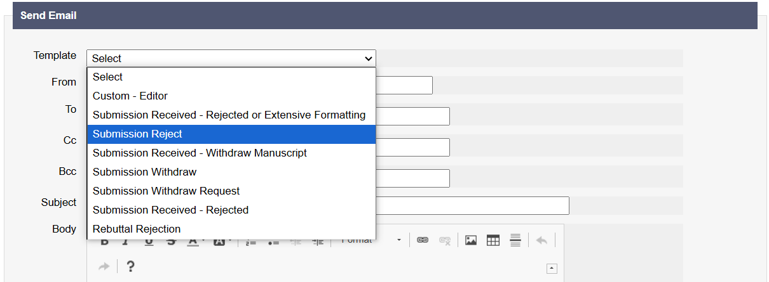The image size is (769, 282).
Task: Insert a horizontal line
Action: pos(515,241)
